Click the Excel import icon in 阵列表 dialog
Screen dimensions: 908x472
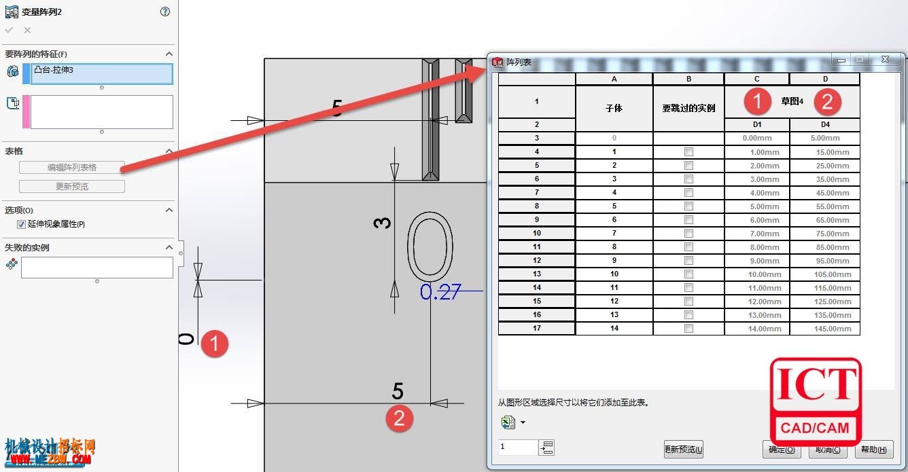click(508, 422)
